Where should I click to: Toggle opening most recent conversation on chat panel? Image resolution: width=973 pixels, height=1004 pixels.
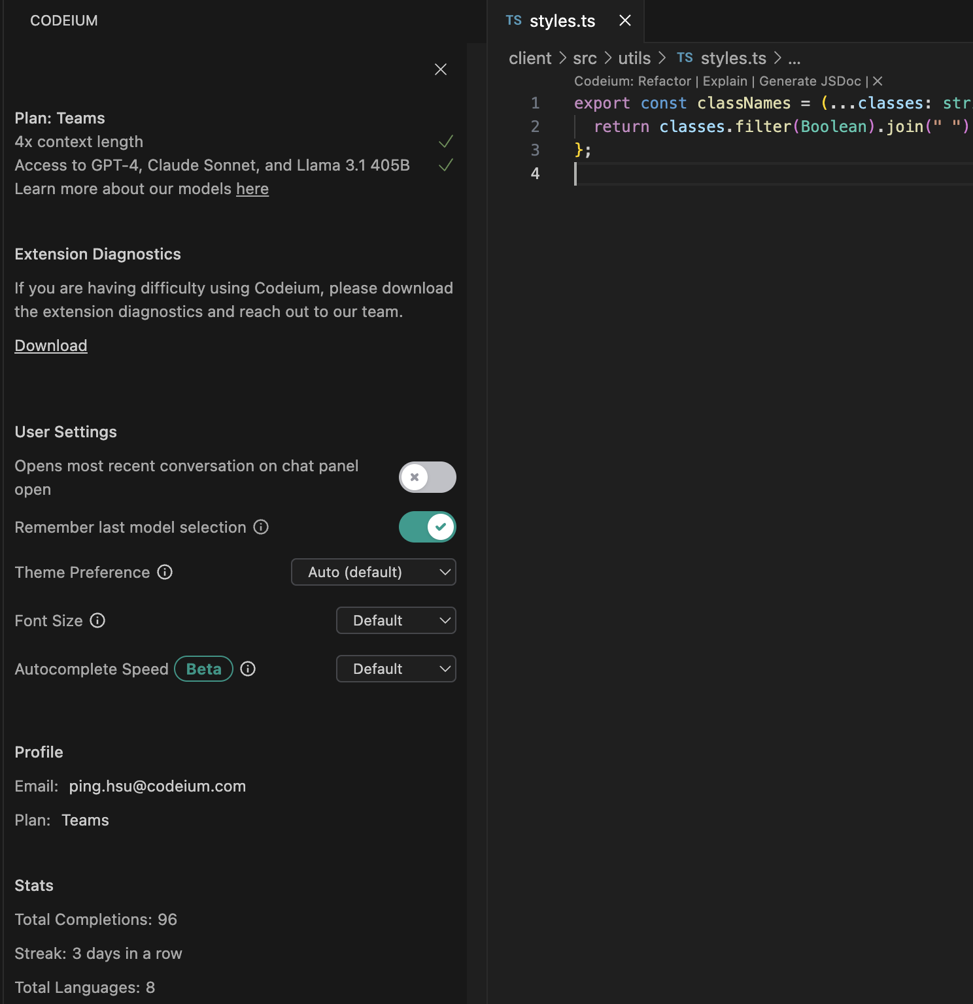[x=428, y=477]
